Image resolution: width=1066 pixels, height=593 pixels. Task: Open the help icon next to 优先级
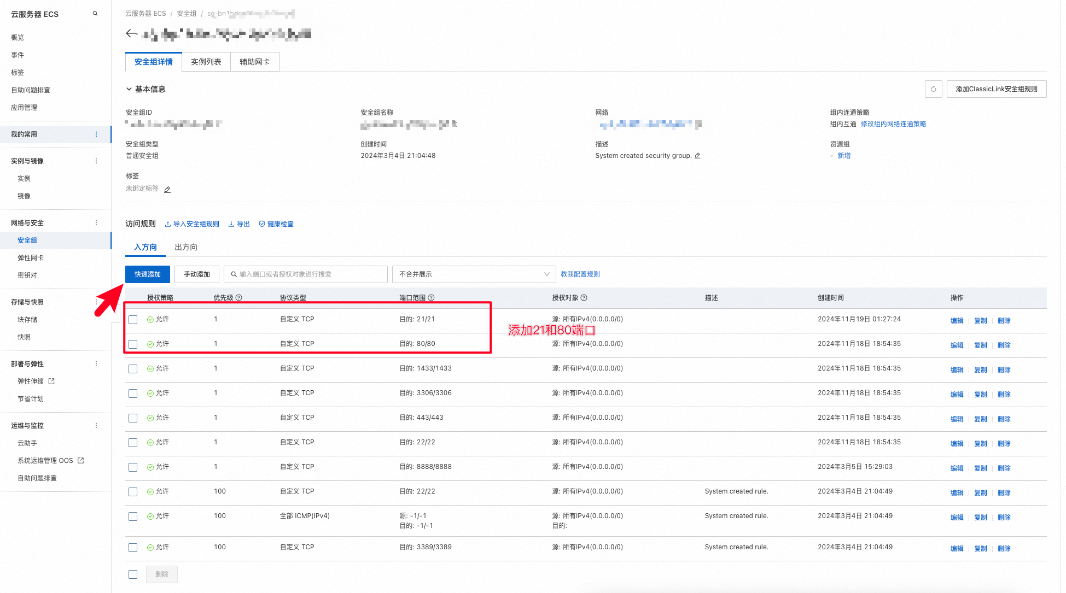click(x=239, y=298)
